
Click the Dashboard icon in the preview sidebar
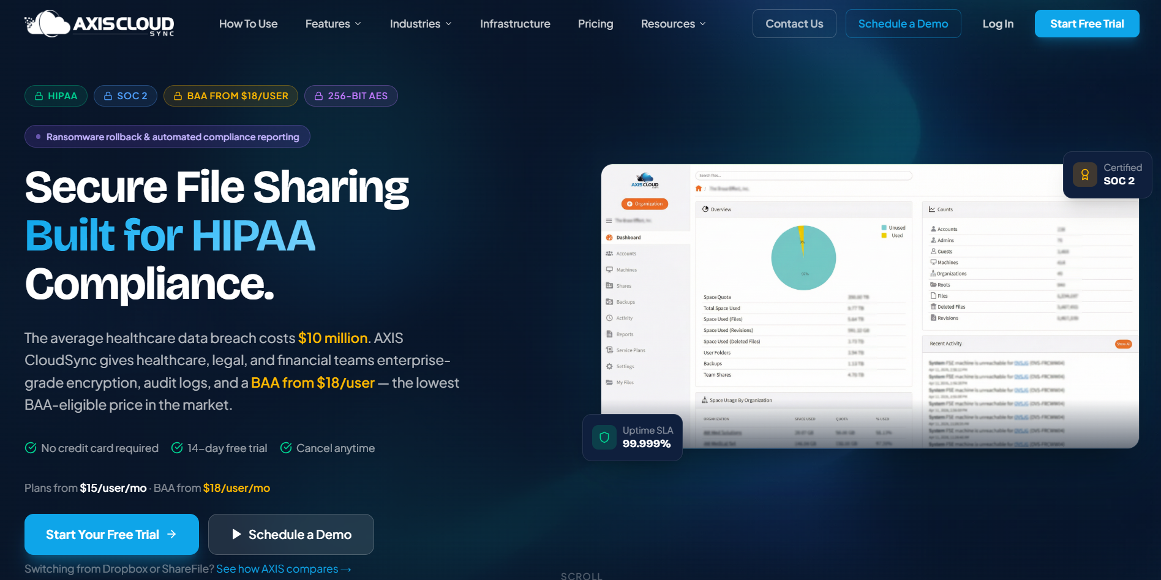click(x=609, y=238)
